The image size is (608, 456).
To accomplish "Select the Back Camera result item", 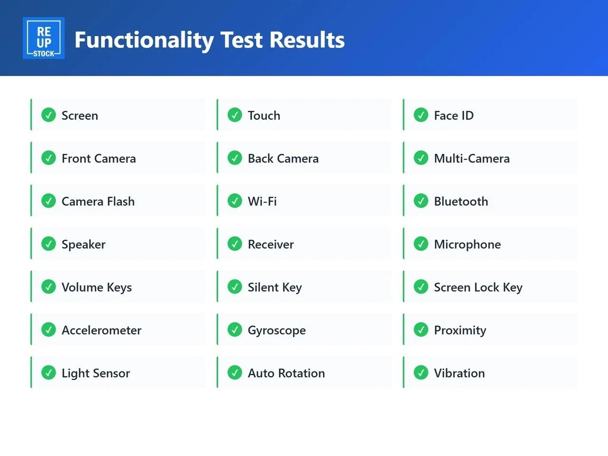I will 304,158.
